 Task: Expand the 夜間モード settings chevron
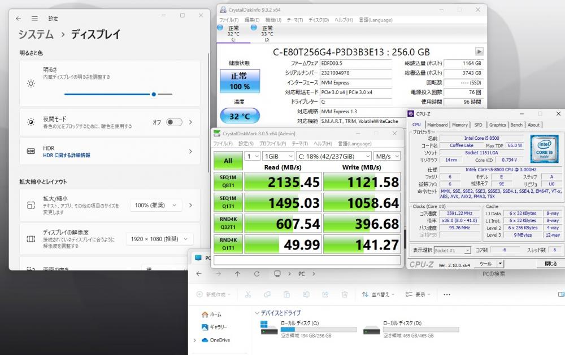tap(190, 122)
